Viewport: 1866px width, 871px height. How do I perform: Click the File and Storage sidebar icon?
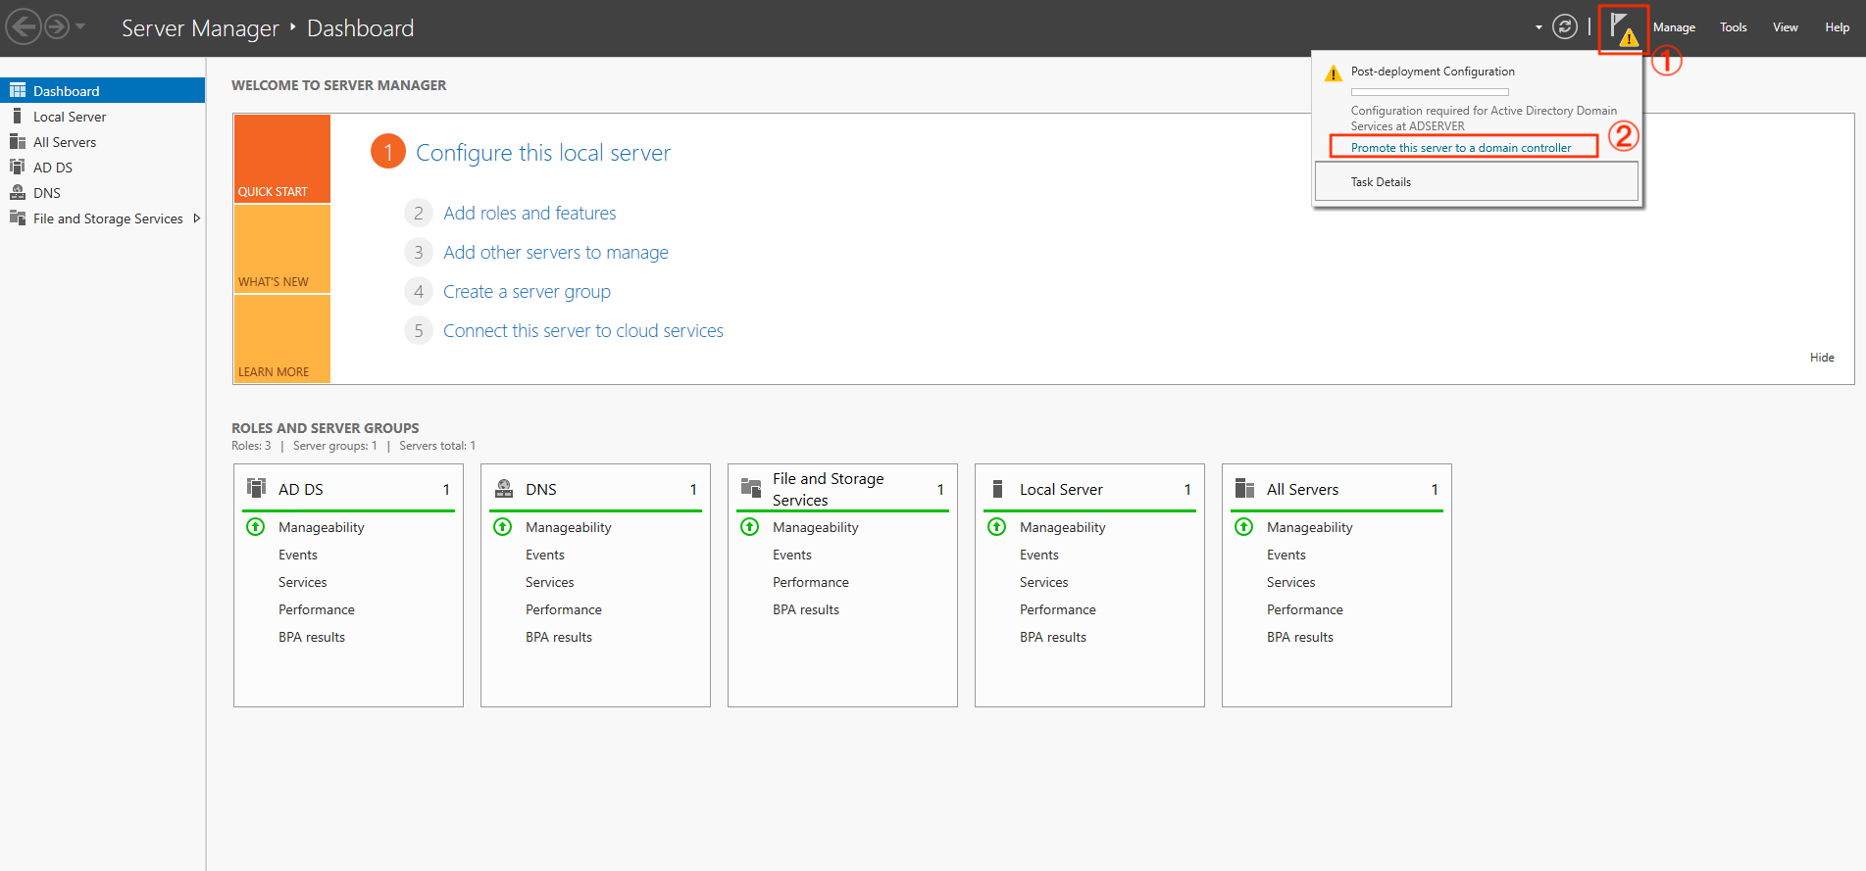tap(18, 218)
